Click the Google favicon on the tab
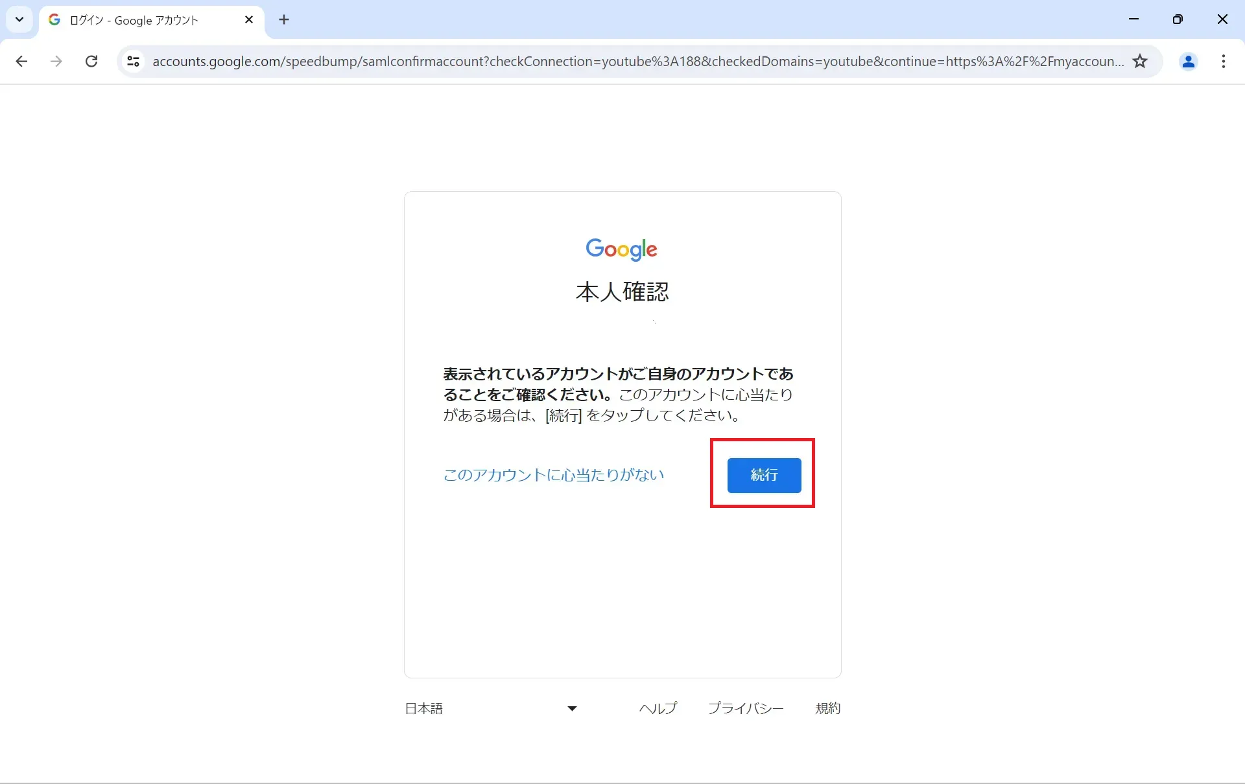The width and height of the screenshot is (1245, 784). [x=54, y=20]
